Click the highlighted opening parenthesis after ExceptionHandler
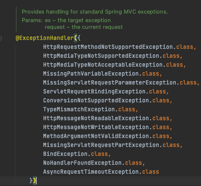 pos(76,38)
